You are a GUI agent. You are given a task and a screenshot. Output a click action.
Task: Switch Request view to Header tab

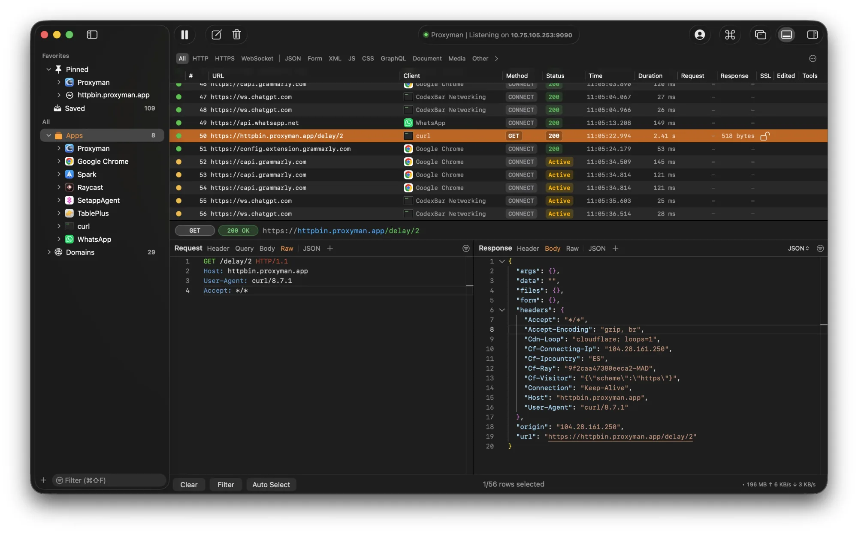(218, 249)
